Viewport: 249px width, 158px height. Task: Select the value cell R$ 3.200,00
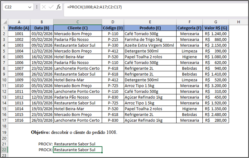coord(216,86)
